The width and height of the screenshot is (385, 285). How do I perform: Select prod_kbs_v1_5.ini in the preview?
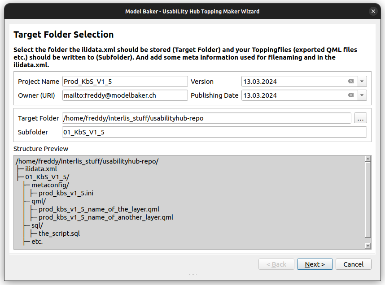[x=66, y=193]
